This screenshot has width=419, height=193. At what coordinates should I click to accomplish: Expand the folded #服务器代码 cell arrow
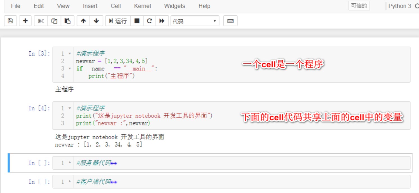pyautogui.click(x=70, y=163)
